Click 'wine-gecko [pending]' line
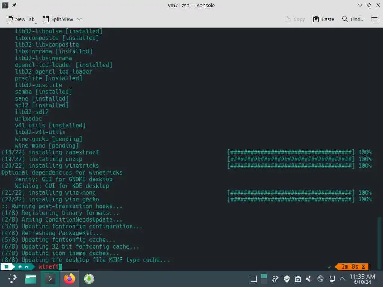Screen dimensions: 383x287 click(48, 139)
